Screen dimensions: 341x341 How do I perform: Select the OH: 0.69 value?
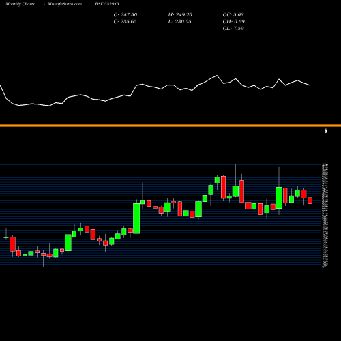coord(234,22)
